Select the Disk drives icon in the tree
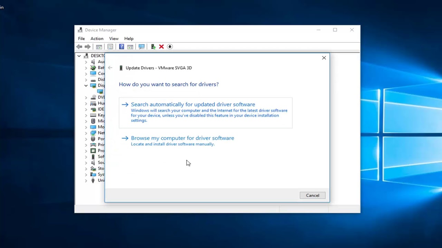 93,79
